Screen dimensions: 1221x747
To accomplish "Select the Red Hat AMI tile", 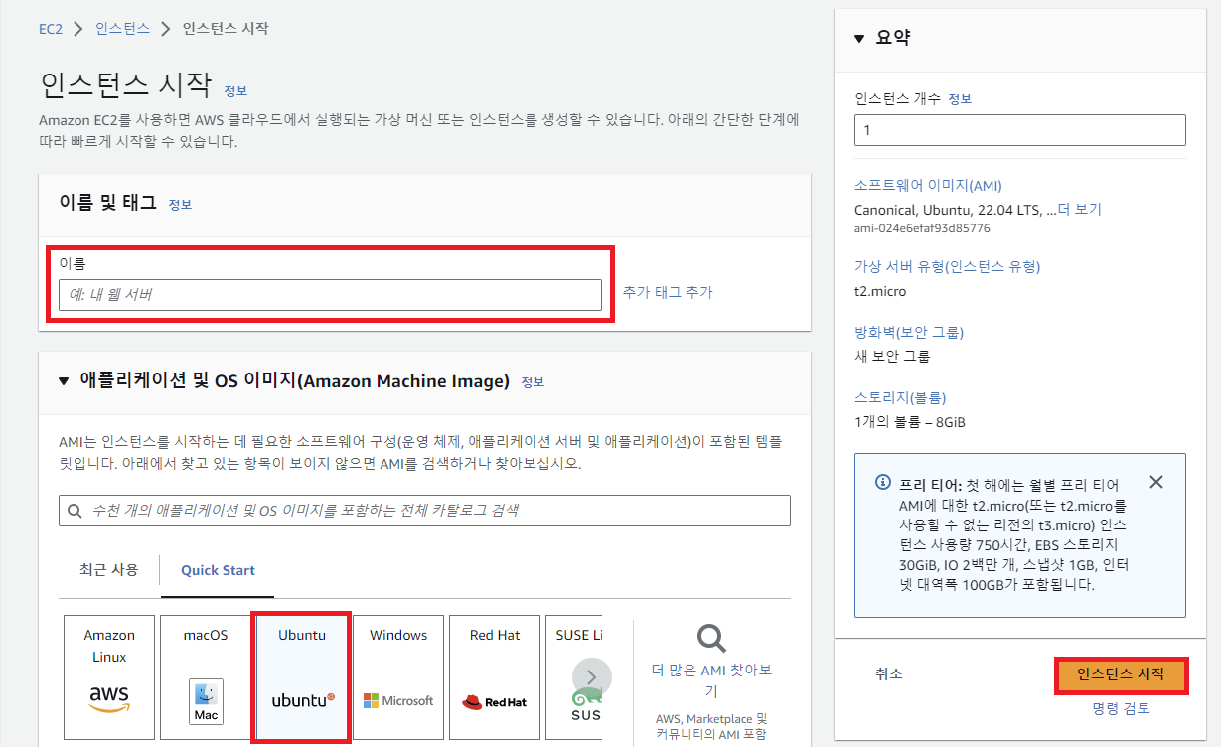I will [x=495, y=677].
